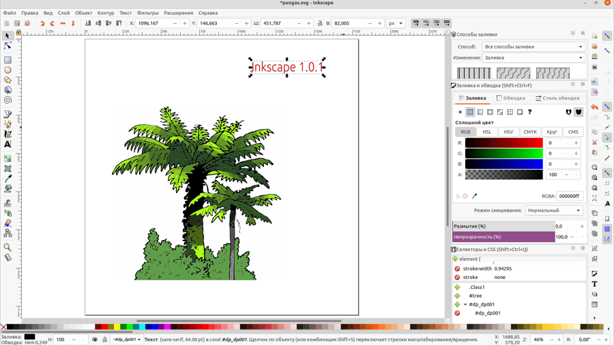Open the Файл menu

coord(10,13)
